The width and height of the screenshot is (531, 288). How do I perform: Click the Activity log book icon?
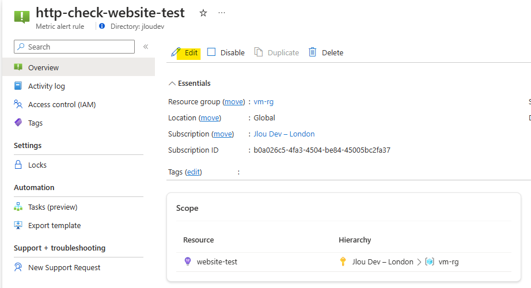tap(18, 85)
